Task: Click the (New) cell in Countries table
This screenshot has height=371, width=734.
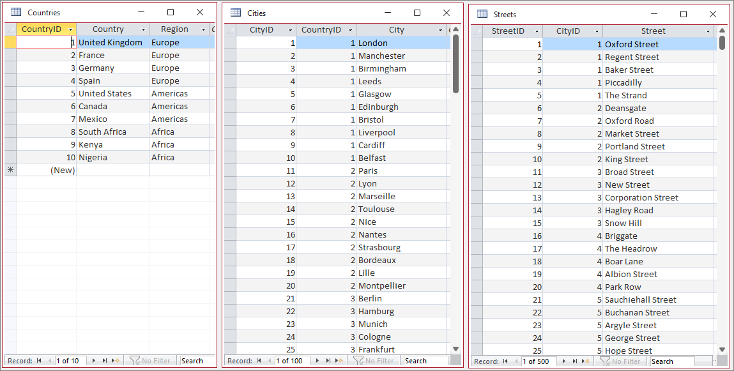Action: tap(47, 170)
